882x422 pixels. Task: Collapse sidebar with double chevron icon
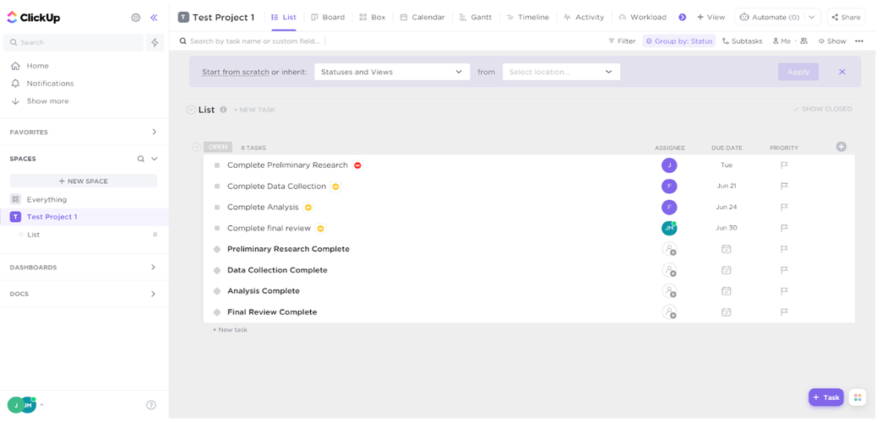(154, 17)
